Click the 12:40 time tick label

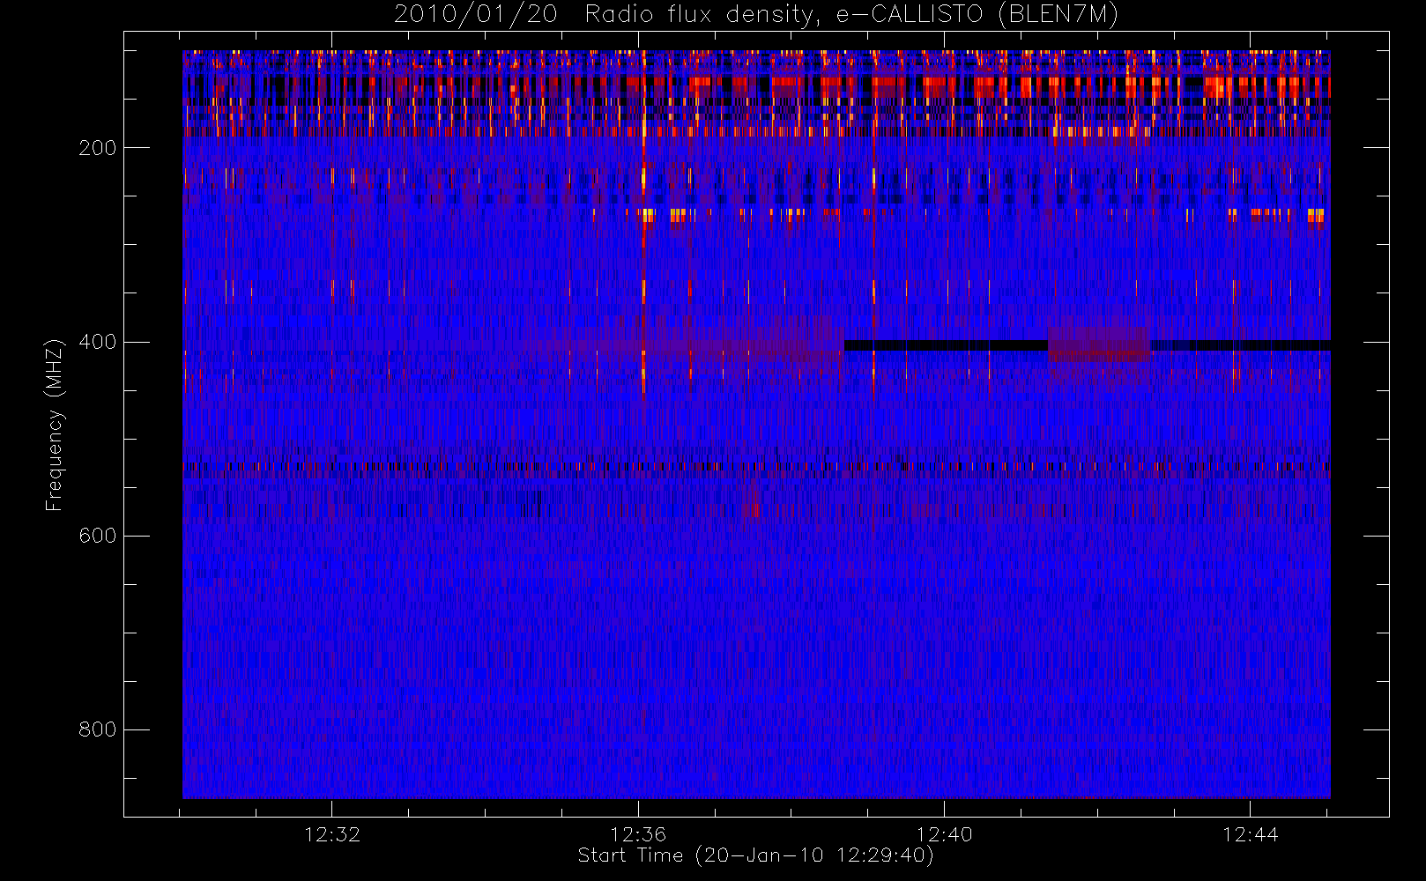click(944, 834)
